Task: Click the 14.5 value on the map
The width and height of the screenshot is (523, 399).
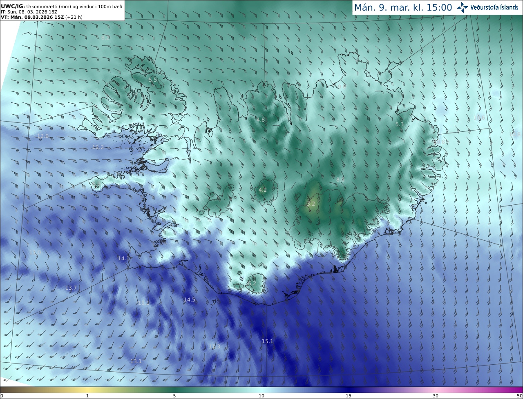Action: tap(189, 299)
